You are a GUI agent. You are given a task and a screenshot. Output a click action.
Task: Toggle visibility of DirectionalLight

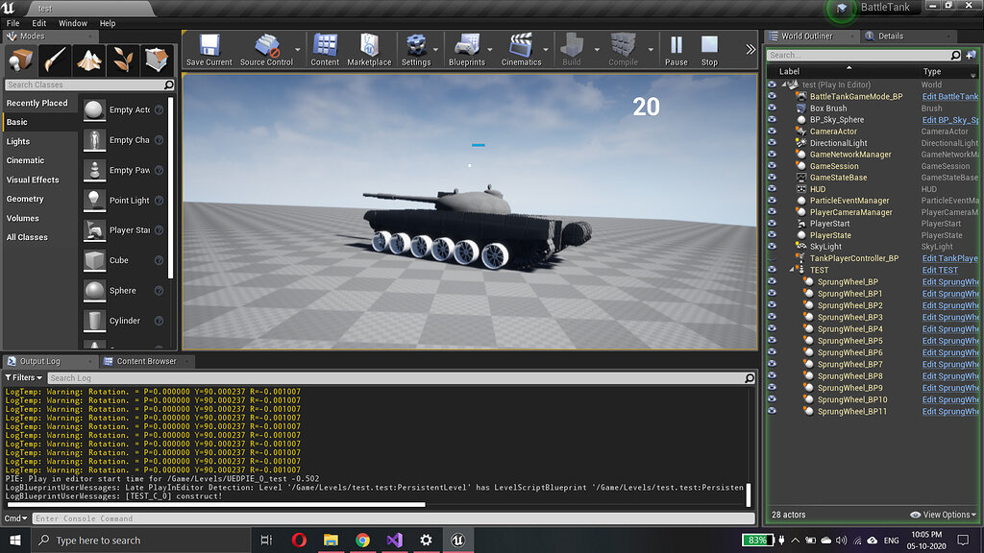tap(772, 143)
